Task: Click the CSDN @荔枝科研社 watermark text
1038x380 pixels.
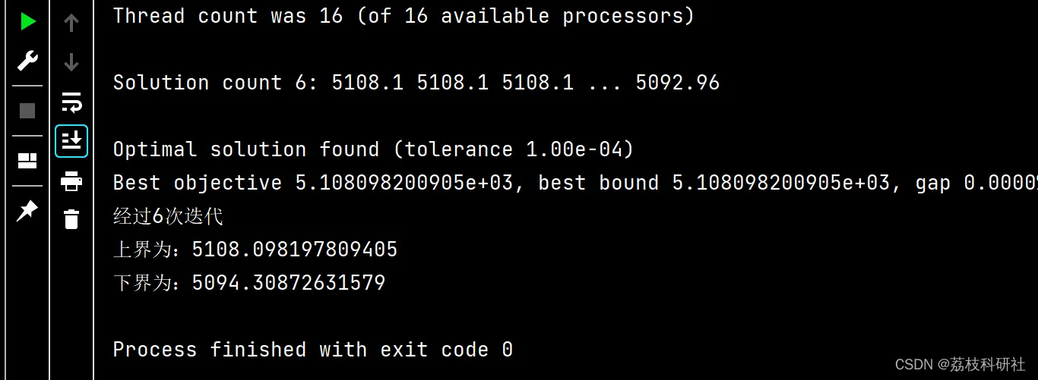Action: click(x=960, y=364)
